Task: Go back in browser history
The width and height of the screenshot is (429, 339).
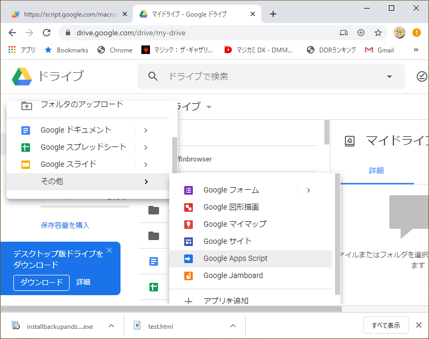Action: (x=12, y=33)
